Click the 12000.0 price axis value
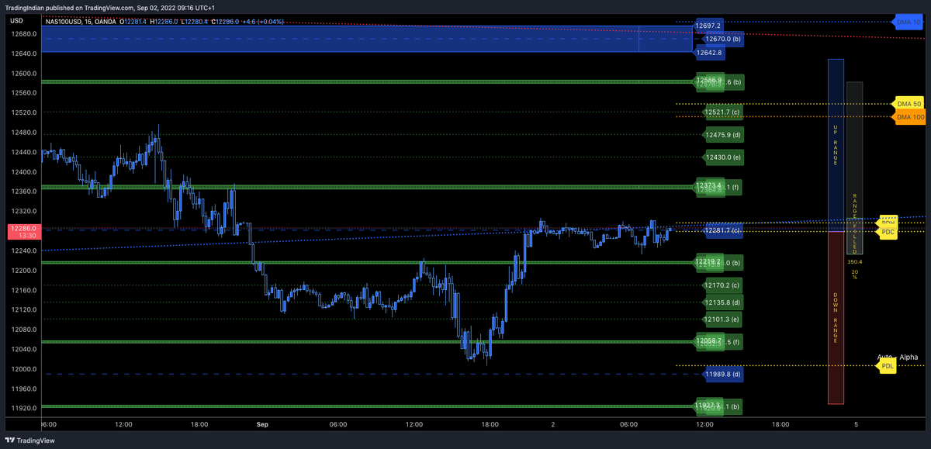The image size is (931, 449). (x=25, y=369)
